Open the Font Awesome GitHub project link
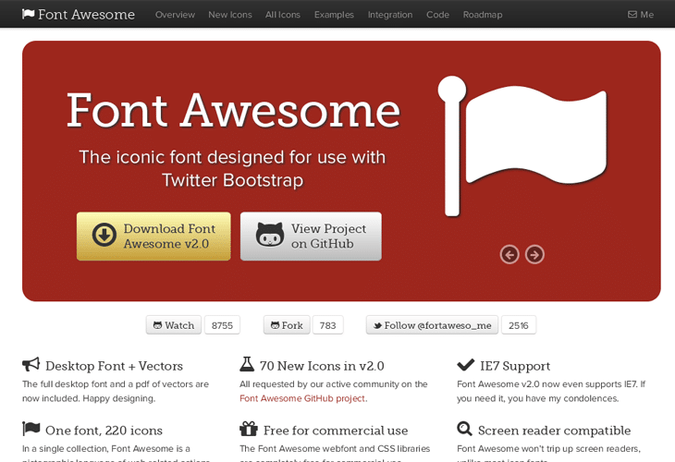 302,398
